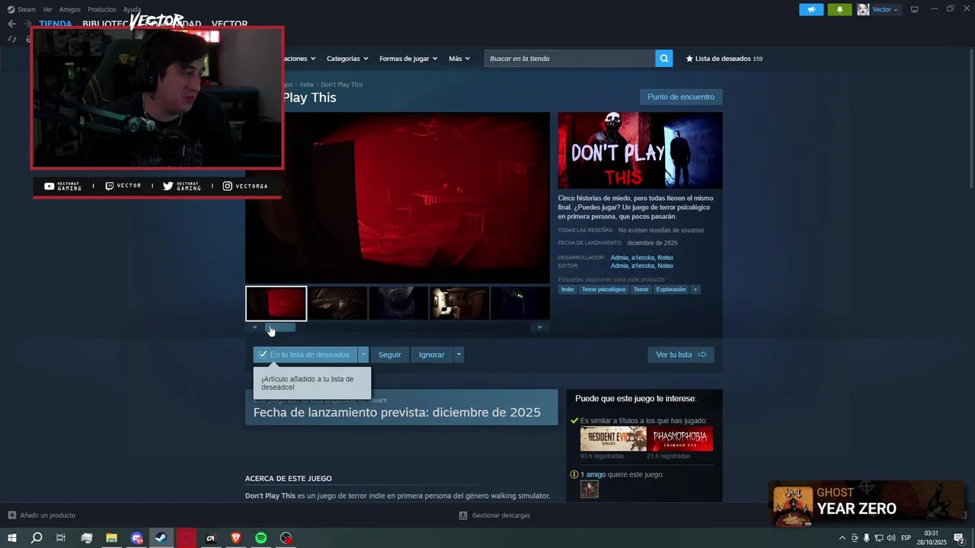Open Brave browser from the taskbar

pos(236,538)
